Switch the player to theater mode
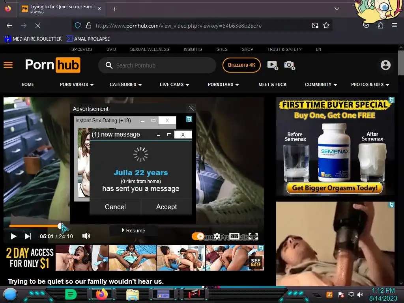Image resolution: width=404 pixels, height=303 pixels. (234, 236)
